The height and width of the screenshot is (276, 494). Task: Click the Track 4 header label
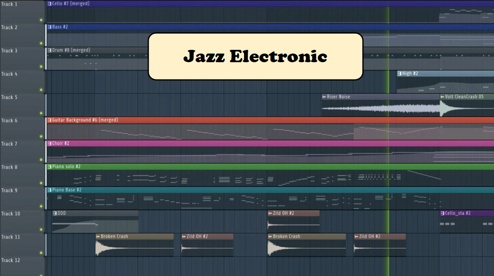click(9, 74)
